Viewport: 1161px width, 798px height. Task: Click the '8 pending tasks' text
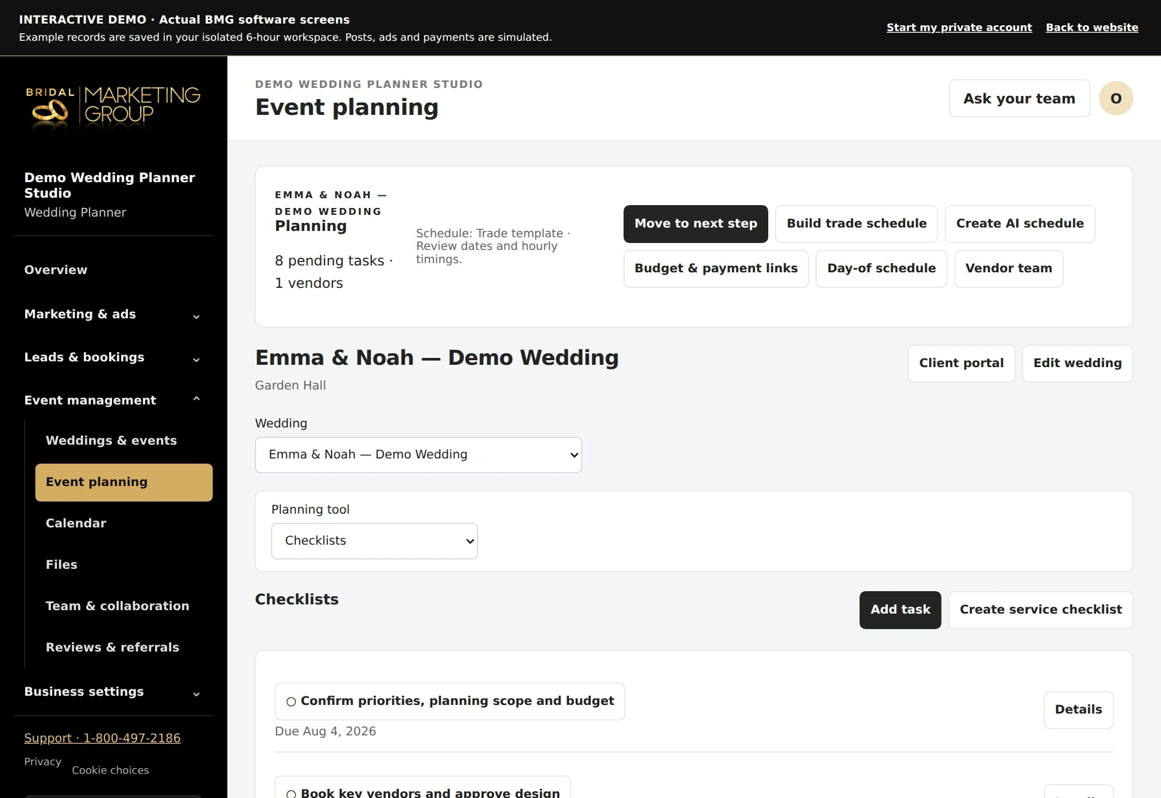(x=330, y=261)
